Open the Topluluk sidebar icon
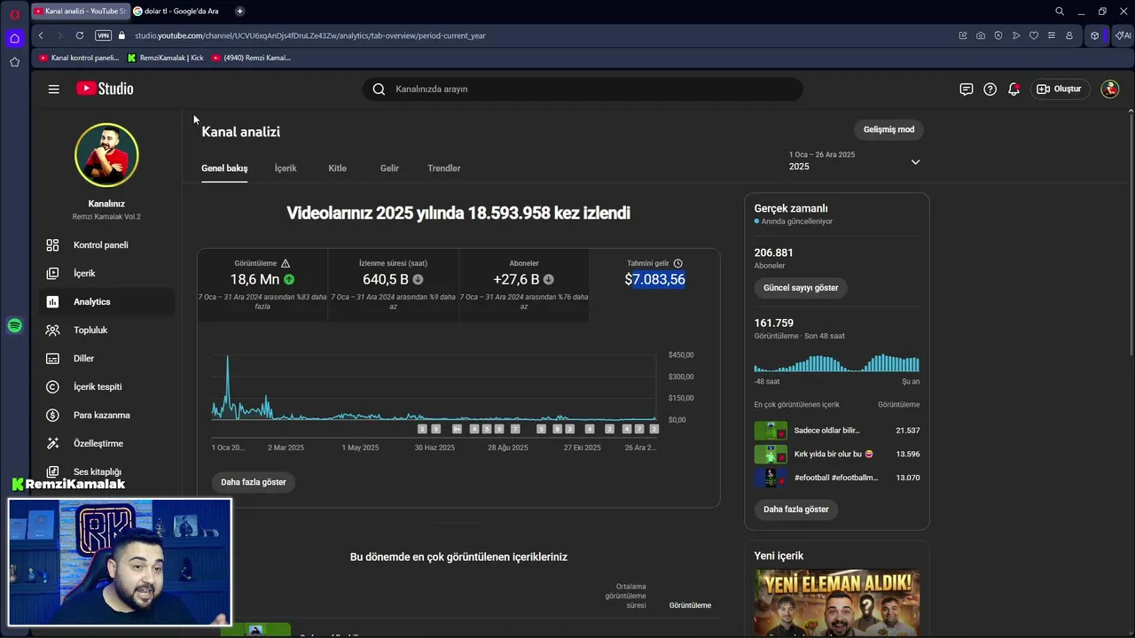The height and width of the screenshot is (638, 1135). tap(53, 330)
